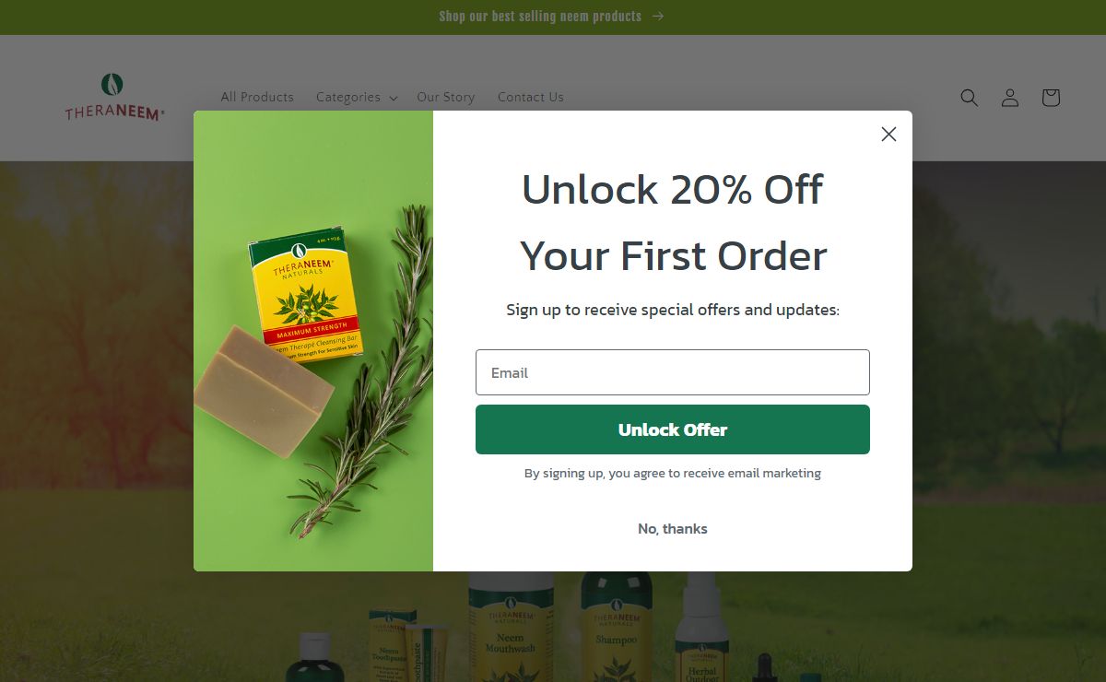Image resolution: width=1106 pixels, height=682 pixels.
Task: Decline with No, thanks
Action: [673, 529]
